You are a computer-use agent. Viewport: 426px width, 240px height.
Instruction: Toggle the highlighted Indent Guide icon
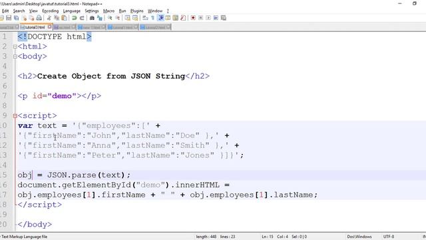pyautogui.click(x=160, y=18)
